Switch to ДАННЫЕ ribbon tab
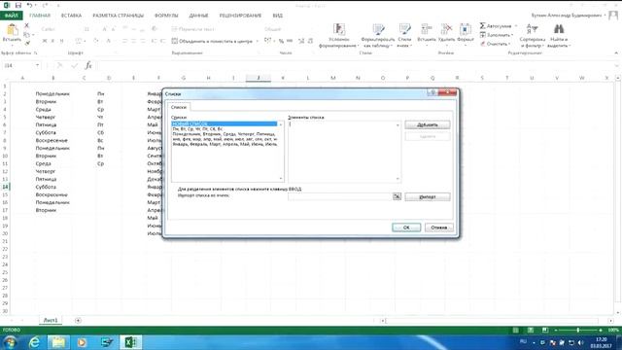The image size is (622, 350). pyautogui.click(x=198, y=16)
